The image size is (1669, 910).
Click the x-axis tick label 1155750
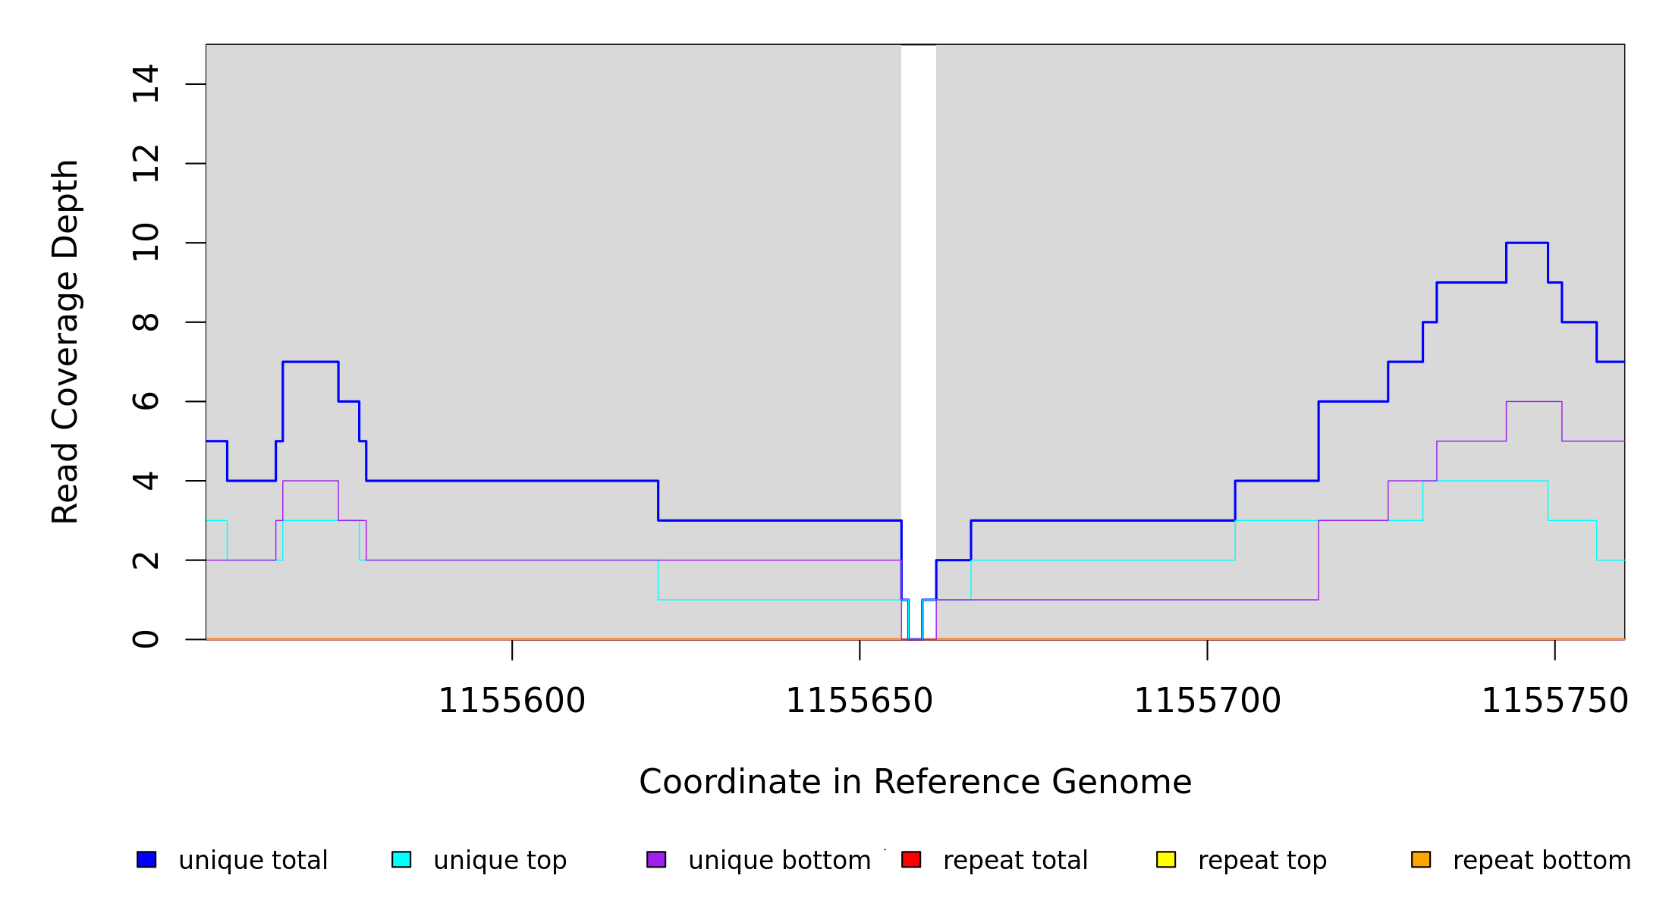[x=1554, y=701]
